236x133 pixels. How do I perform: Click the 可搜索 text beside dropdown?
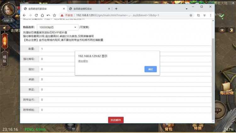84,27
